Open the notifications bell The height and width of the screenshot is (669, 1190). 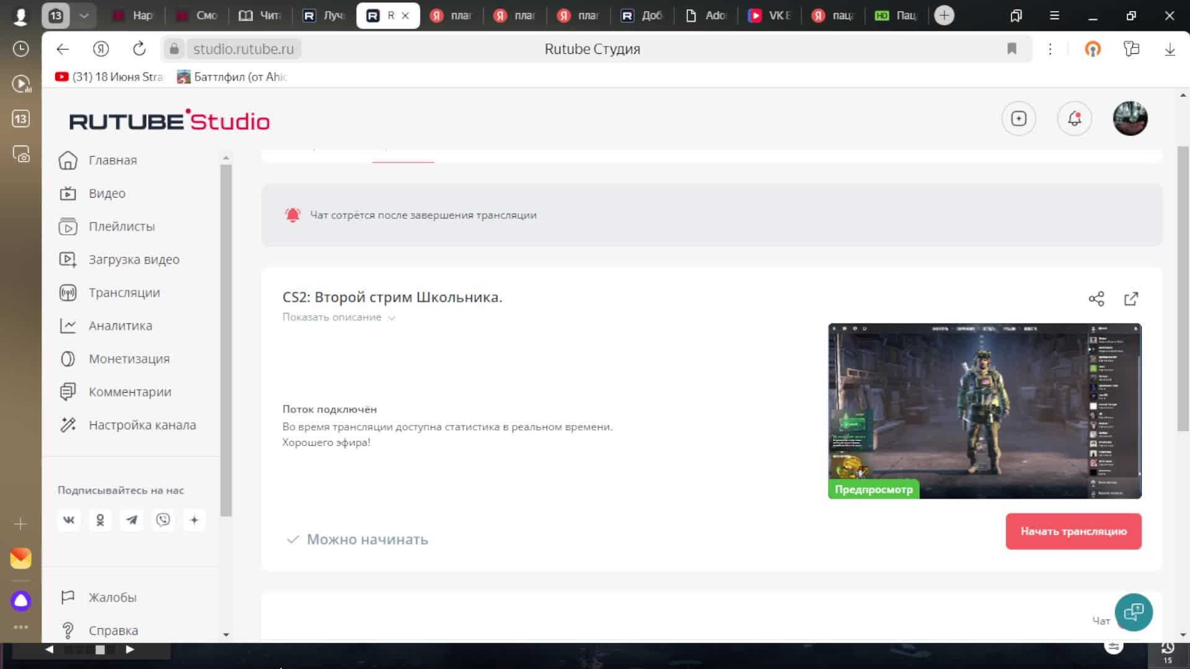pos(1074,118)
